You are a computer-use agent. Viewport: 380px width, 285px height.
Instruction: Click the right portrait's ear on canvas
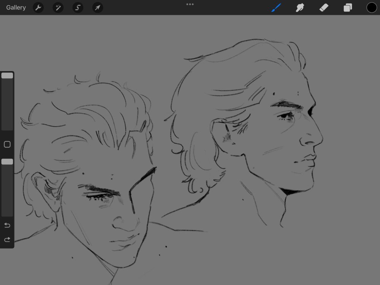[224, 133]
